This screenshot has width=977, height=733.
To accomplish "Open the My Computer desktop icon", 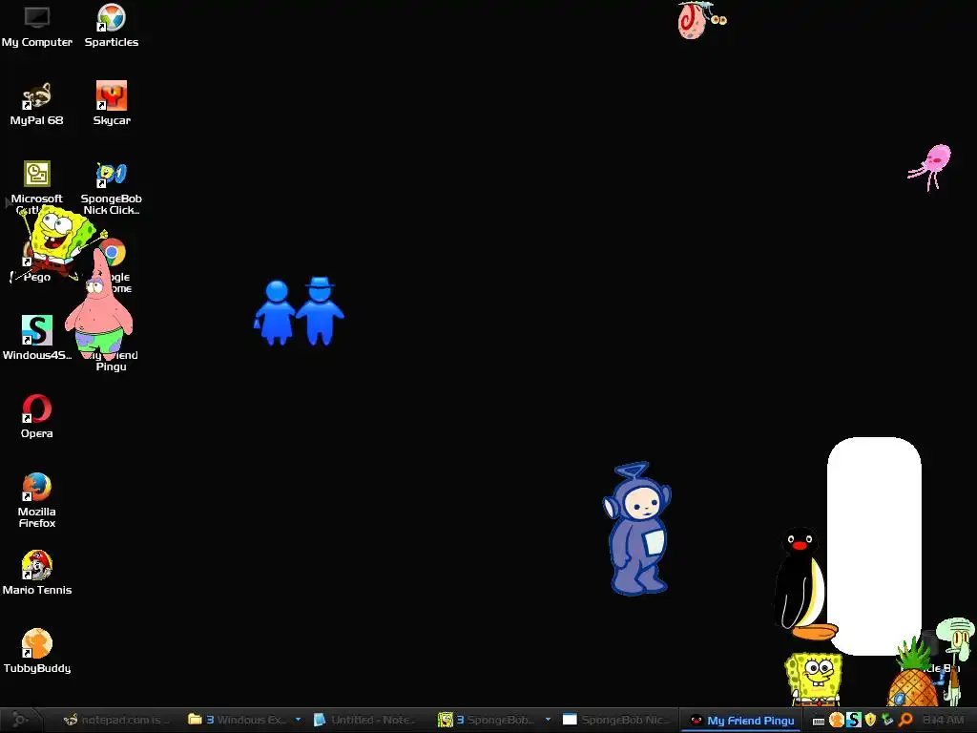I will click(37, 26).
